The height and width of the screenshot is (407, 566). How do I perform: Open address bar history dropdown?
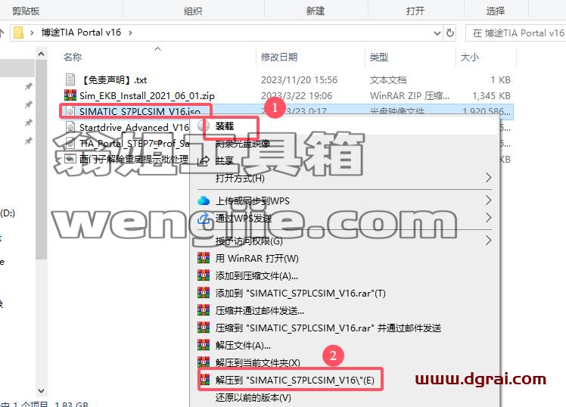[x=437, y=33]
